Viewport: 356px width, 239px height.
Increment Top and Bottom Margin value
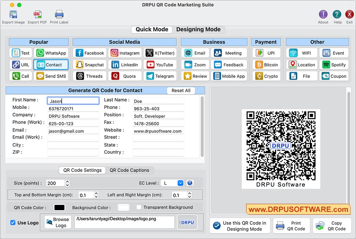(96, 193)
